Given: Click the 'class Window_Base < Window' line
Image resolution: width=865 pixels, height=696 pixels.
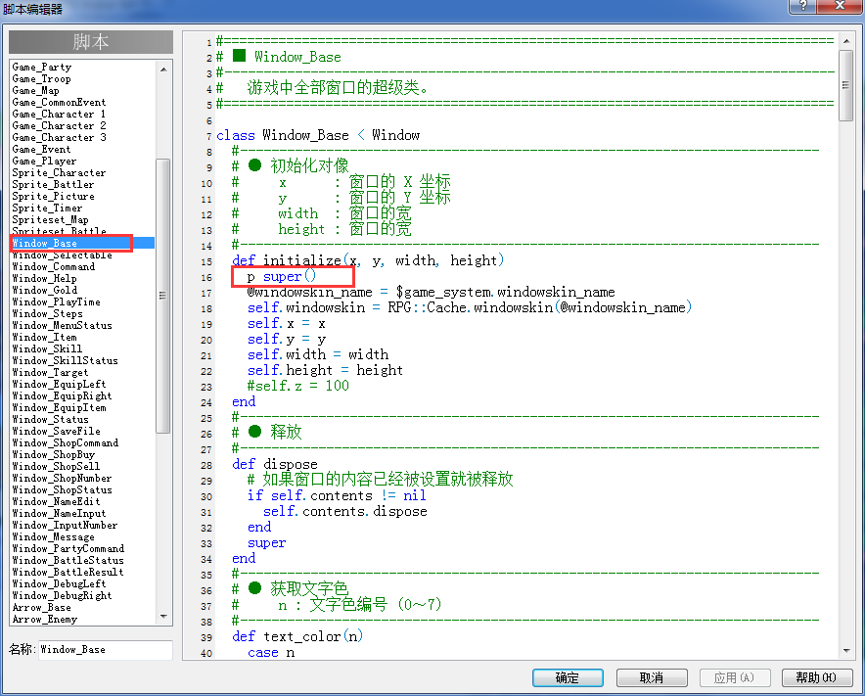Looking at the screenshot, I should coord(318,135).
